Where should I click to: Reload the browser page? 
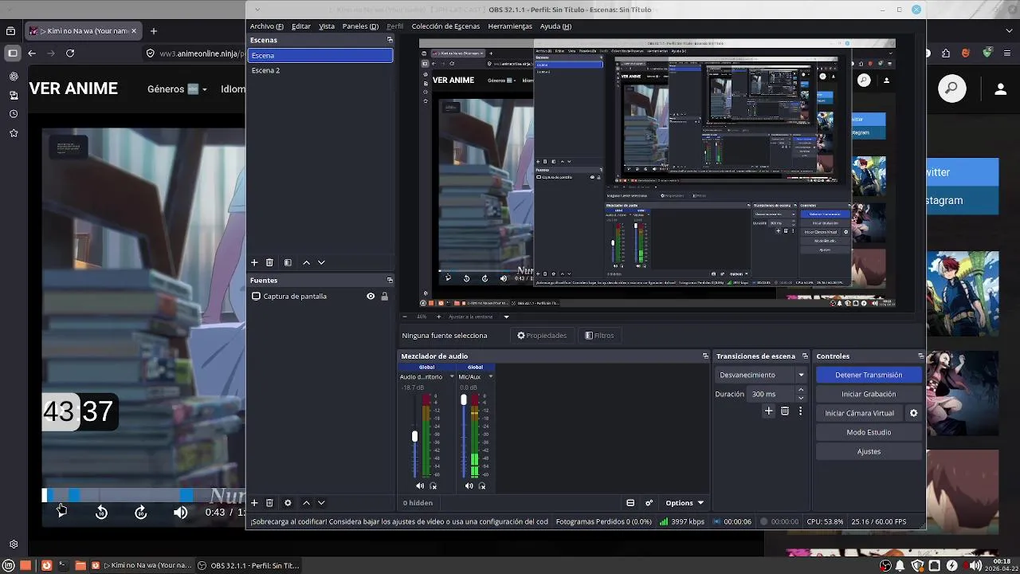[x=70, y=53]
